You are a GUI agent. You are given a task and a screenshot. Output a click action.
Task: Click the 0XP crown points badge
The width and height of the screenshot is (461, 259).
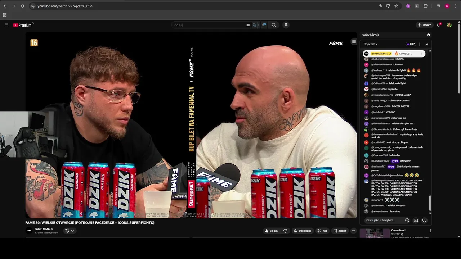(x=411, y=44)
